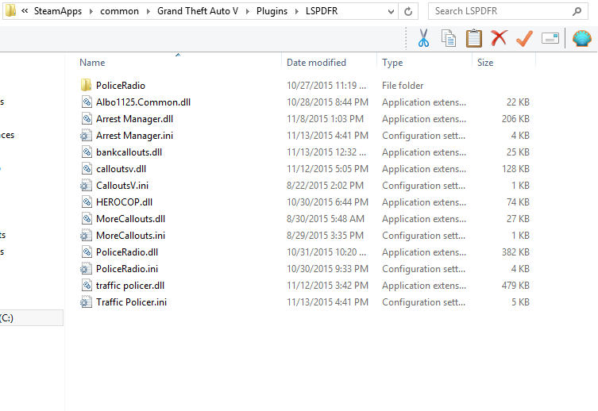Select the Albo1125.Common.dll file icon
The height and width of the screenshot is (411, 598).
87,102
